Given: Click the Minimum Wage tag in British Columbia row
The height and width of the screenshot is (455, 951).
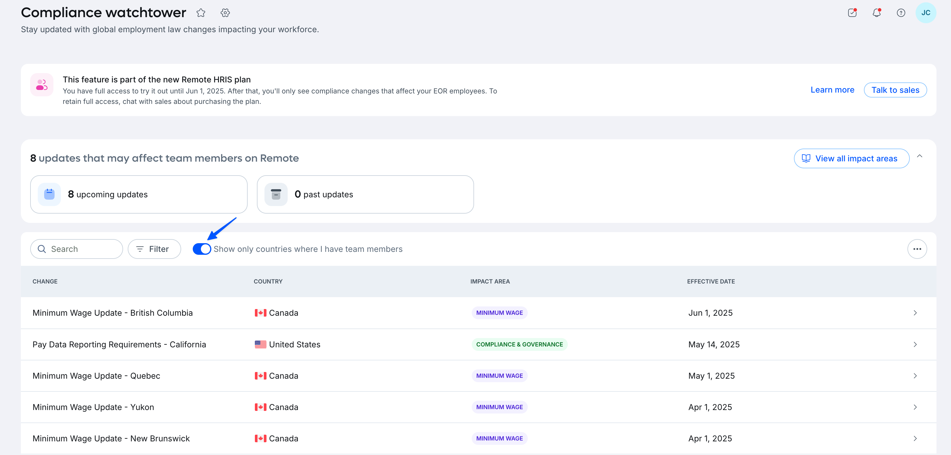Looking at the screenshot, I should 500,313.
